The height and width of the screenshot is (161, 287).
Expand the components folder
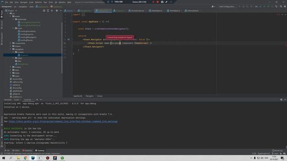tap(11, 43)
